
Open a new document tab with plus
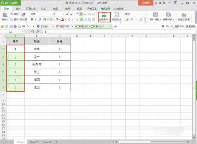click(x=115, y=26)
